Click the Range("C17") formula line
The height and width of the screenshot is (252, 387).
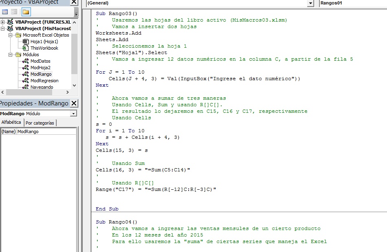coord(156,189)
